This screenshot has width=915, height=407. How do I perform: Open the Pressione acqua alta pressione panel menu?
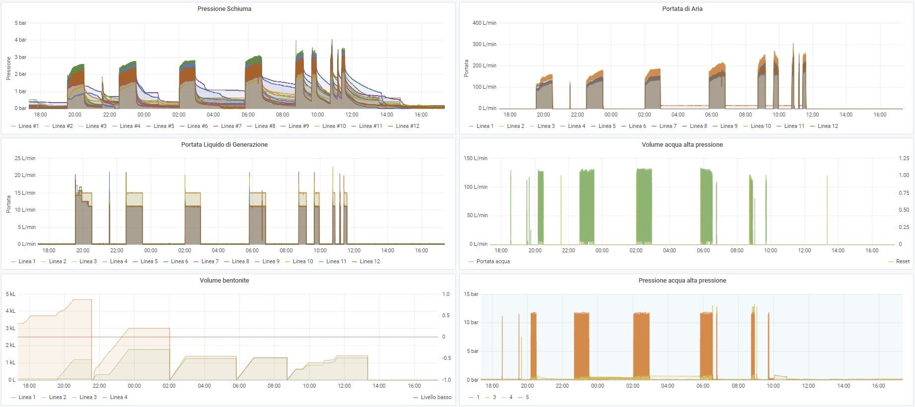(682, 281)
